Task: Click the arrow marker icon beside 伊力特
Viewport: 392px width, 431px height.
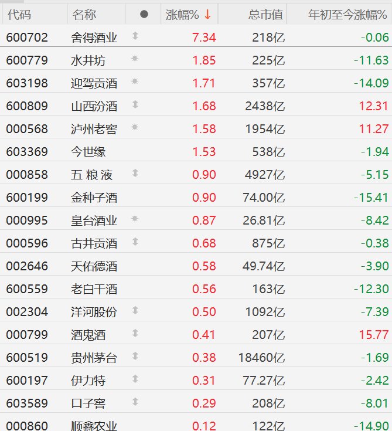Action: [x=135, y=379]
